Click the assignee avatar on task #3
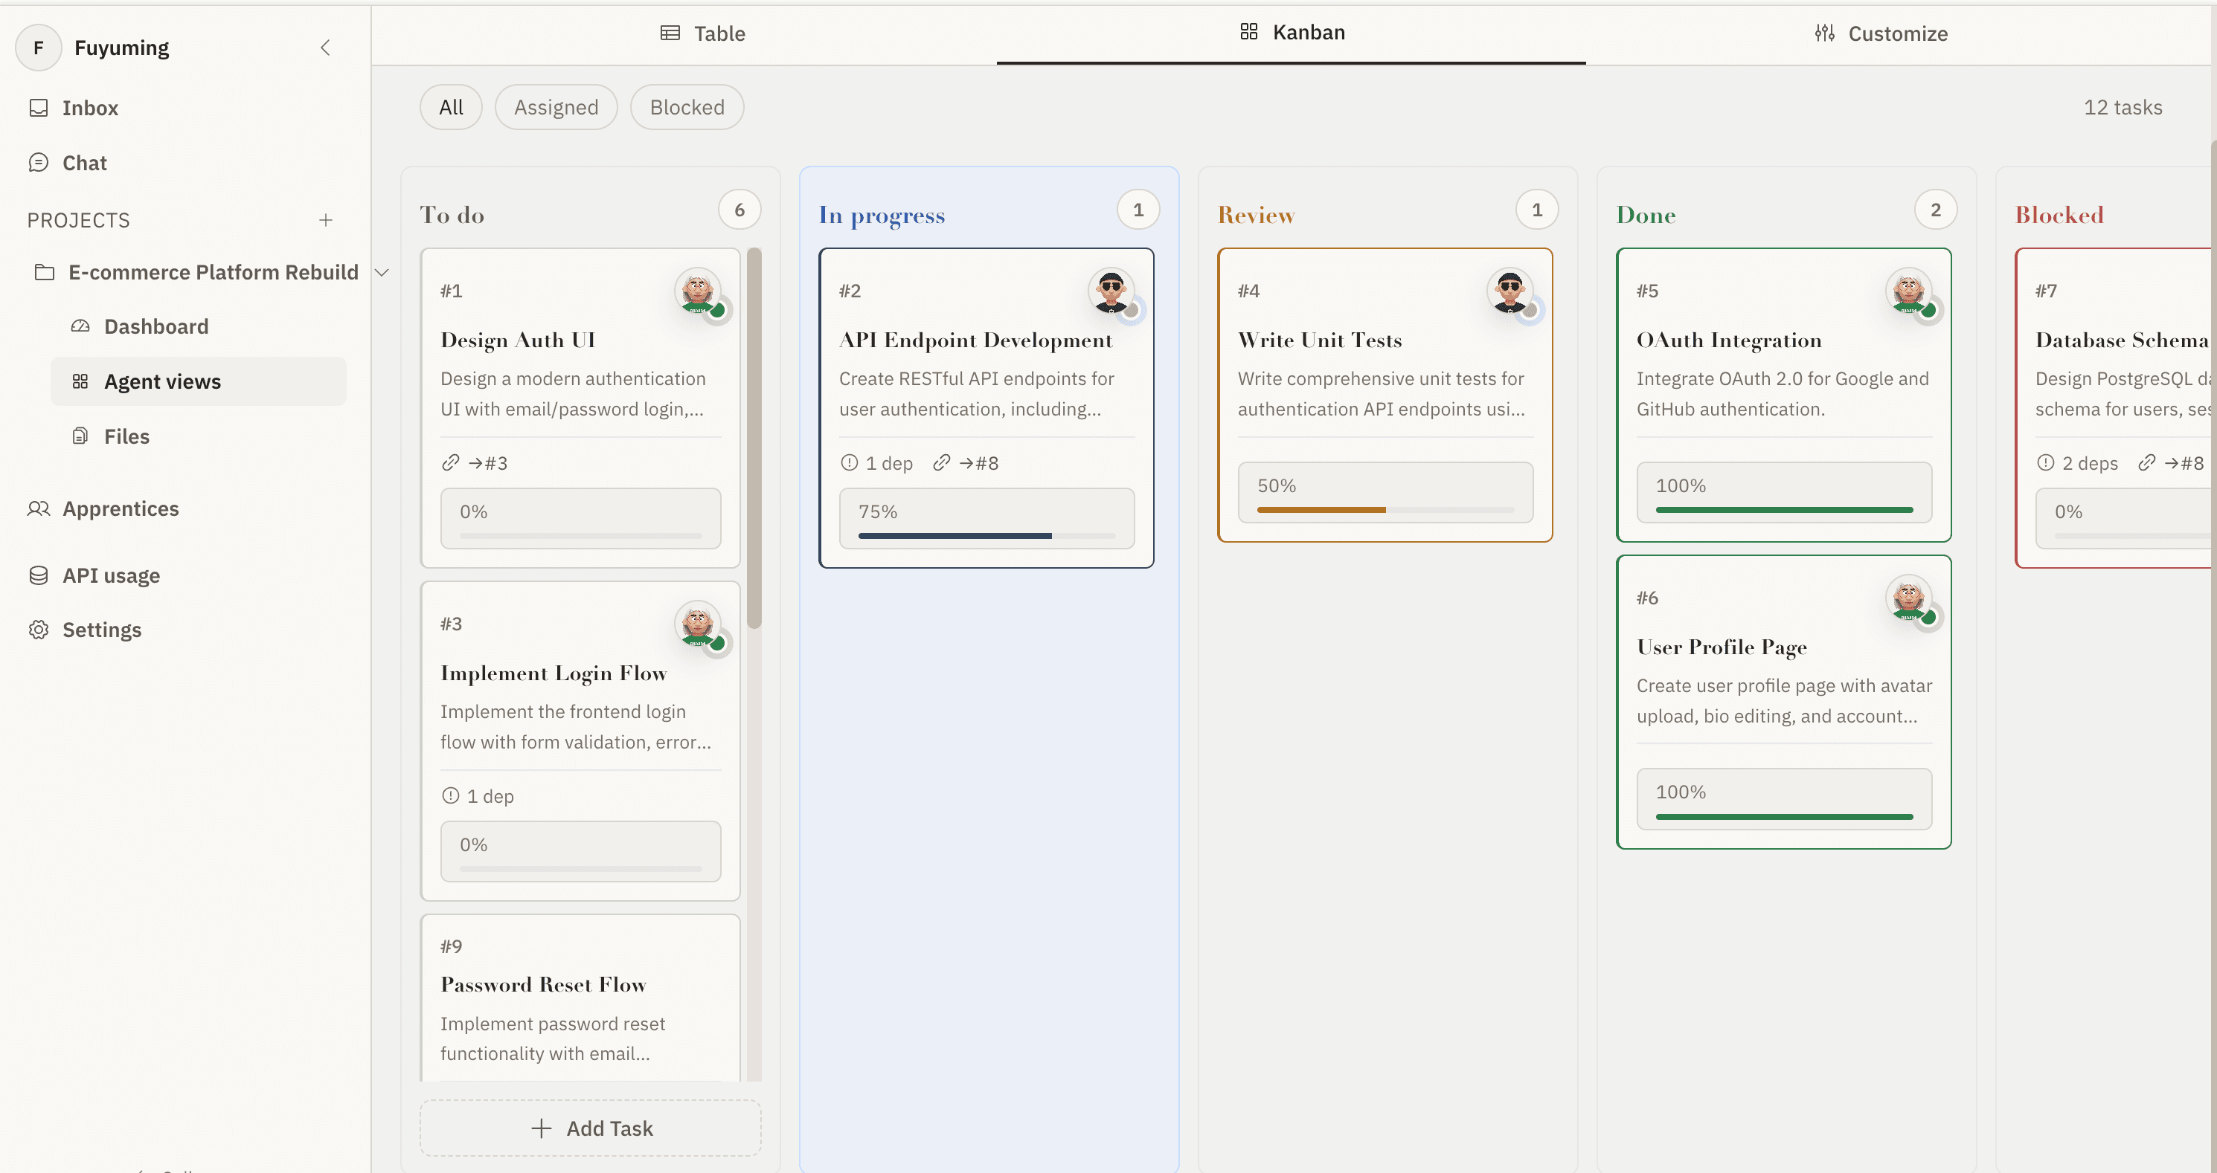Screen dimensions: 2217x1173 tap(698, 624)
